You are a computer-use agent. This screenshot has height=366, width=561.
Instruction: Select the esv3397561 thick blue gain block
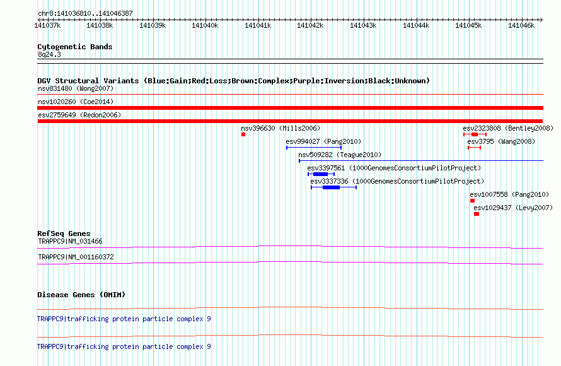[321, 174]
